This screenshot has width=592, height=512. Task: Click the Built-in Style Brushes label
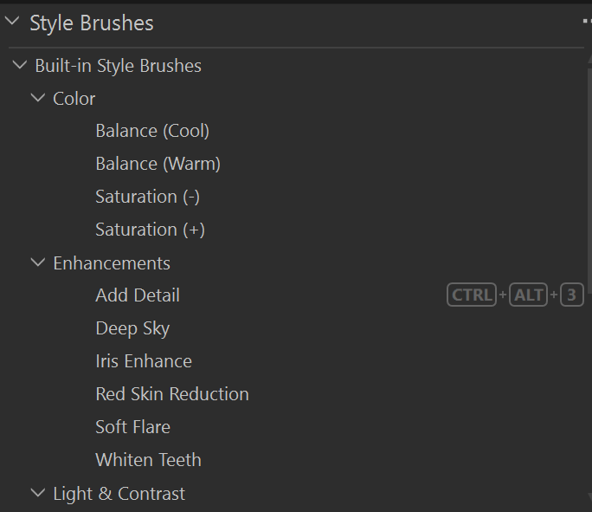coord(118,66)
